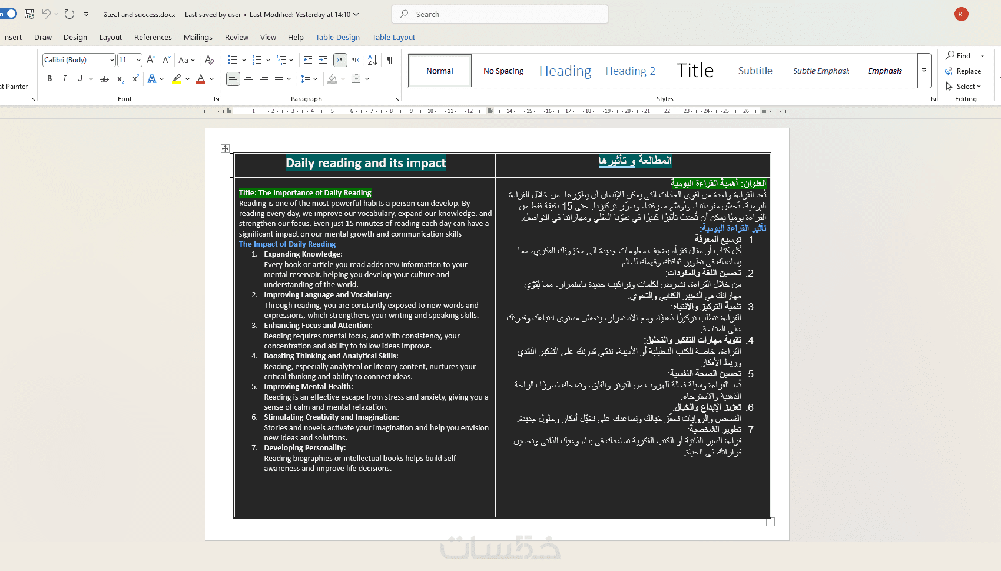This screenshot has width=1001, height=571.
Task: Toggle the AutoSave switch
Action: (x=8, y=14)
